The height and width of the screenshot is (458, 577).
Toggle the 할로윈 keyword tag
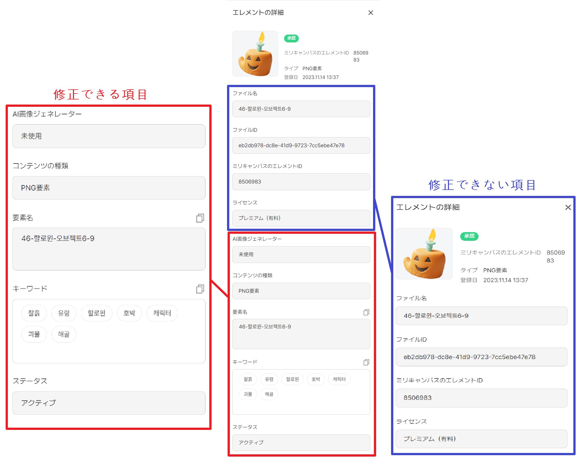pos(96,313)
